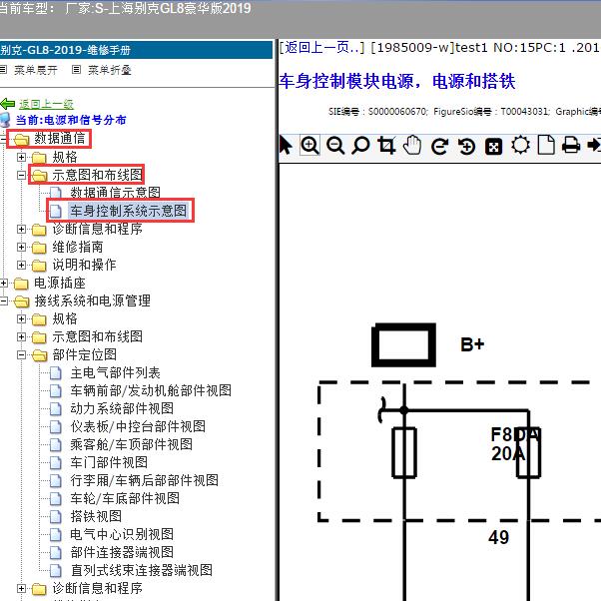The height and width of the screenshot is (601, 601).
Task: Select the crop region tool
Action: 386,146
